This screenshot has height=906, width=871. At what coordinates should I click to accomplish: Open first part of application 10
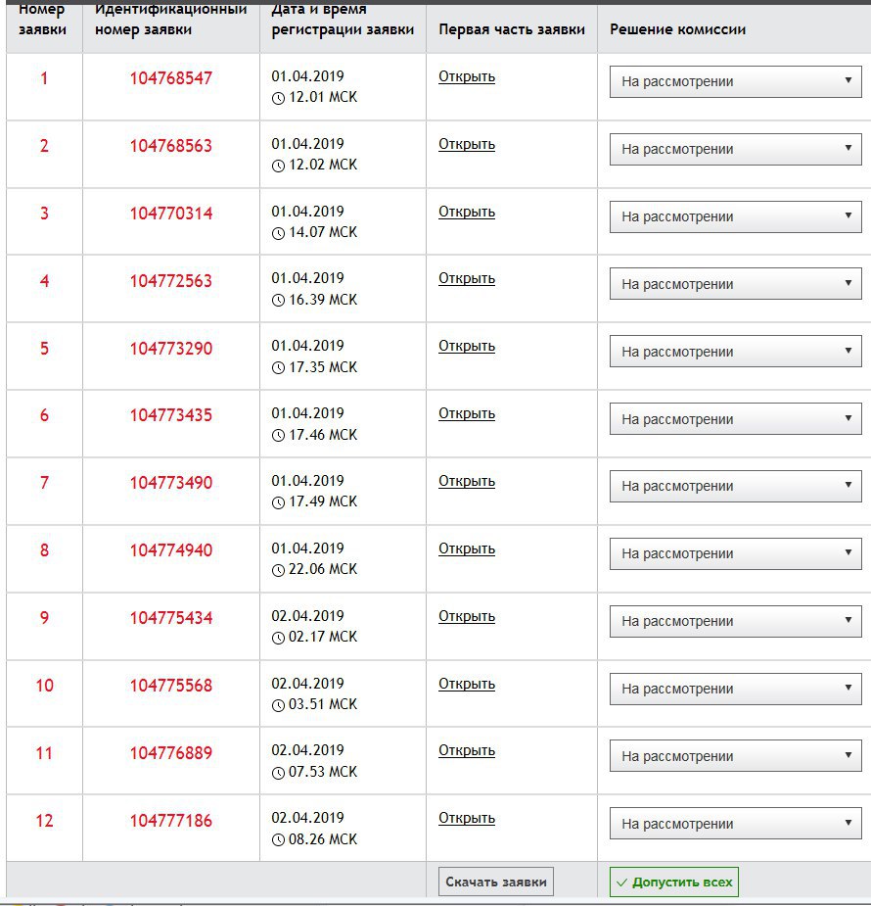(467, 684)
